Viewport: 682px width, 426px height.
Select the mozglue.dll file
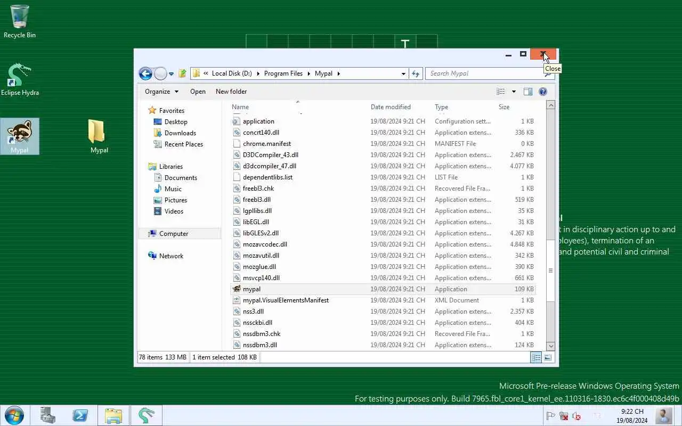pos(383,267)
